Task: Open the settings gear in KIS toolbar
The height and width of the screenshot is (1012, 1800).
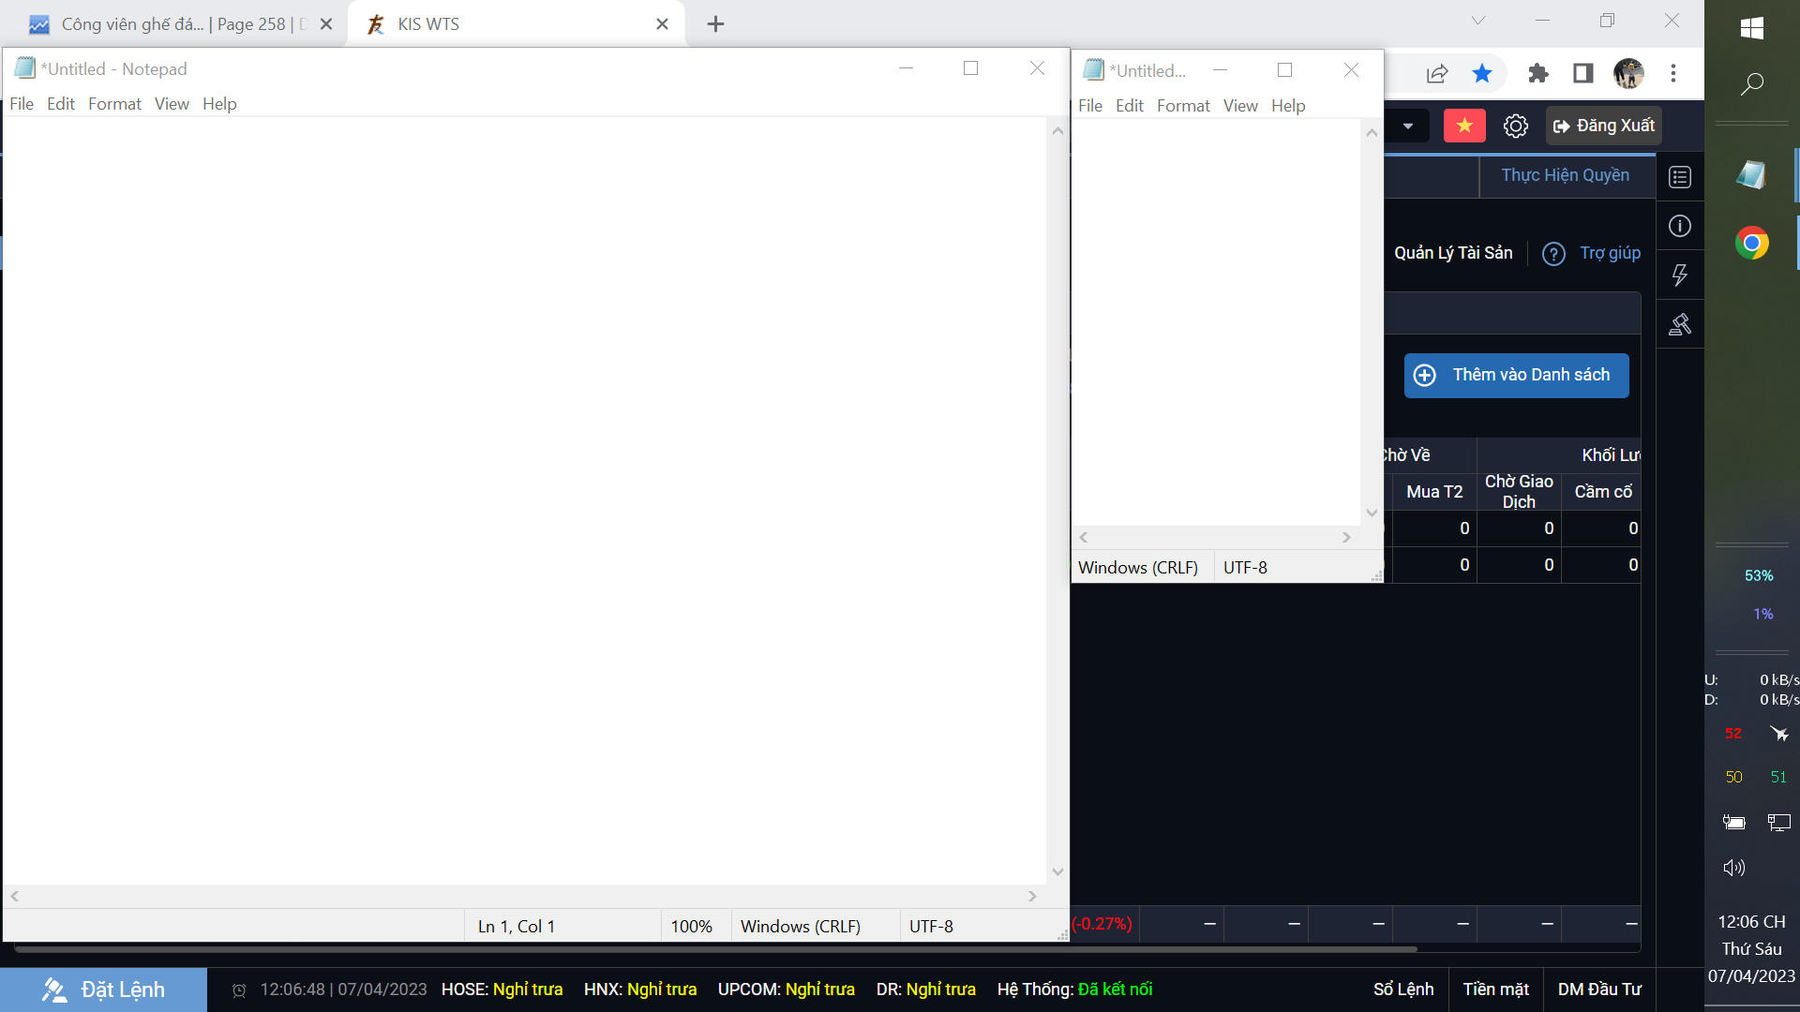Action: [x=1515, y=126]
